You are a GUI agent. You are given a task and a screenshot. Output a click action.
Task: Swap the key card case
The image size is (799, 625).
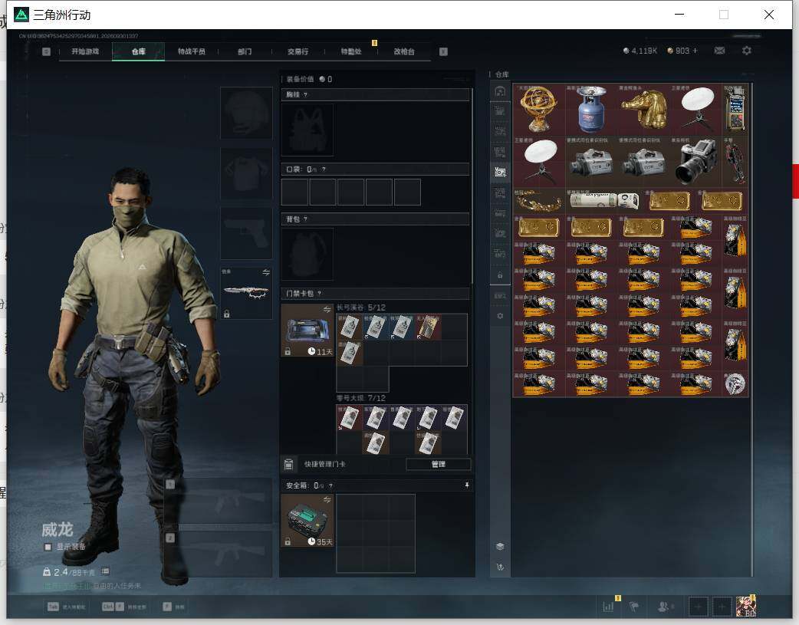pos(327,310)
